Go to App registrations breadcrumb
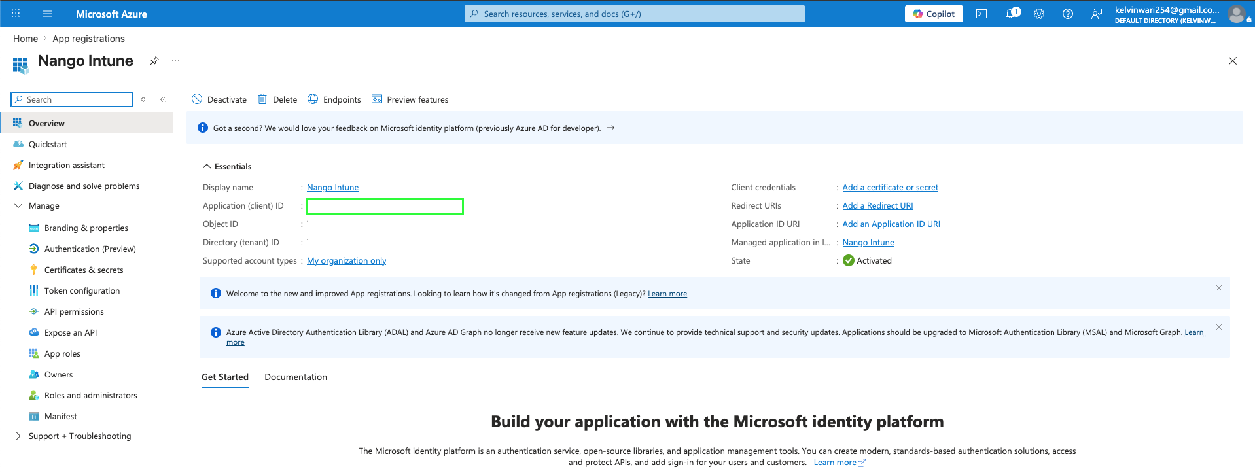 tap(88, 39)
